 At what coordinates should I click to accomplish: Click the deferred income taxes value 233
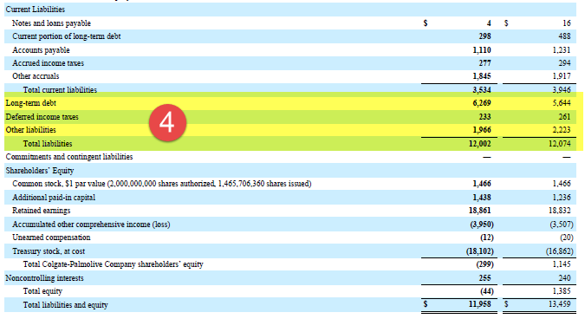pyautogui.click(x=484, y=117)
